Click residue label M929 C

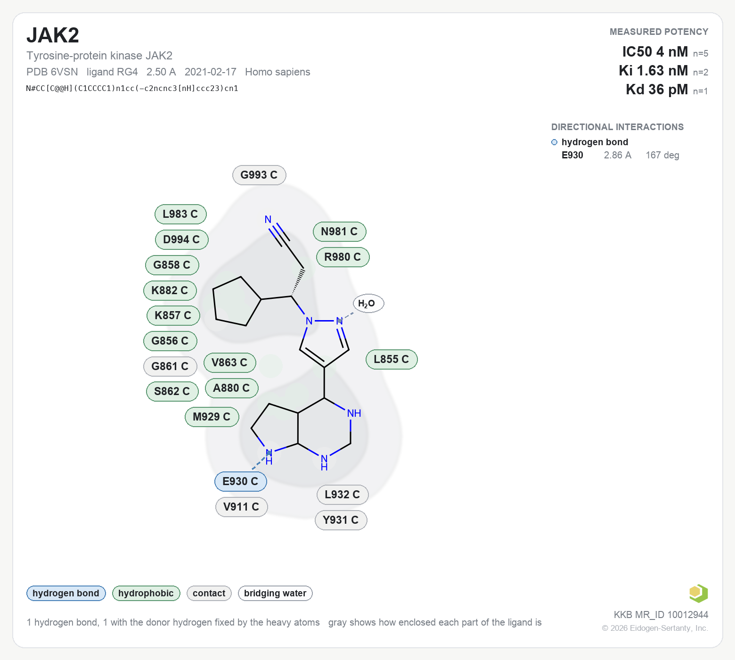pyautogui.click(x=212, y=417)
